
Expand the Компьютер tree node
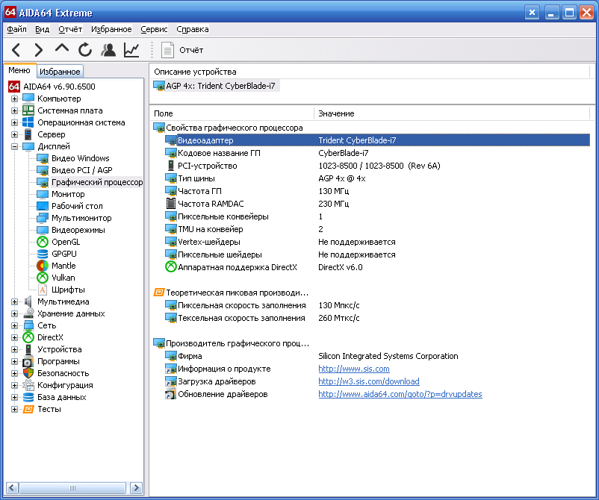(x=14, y=99)
